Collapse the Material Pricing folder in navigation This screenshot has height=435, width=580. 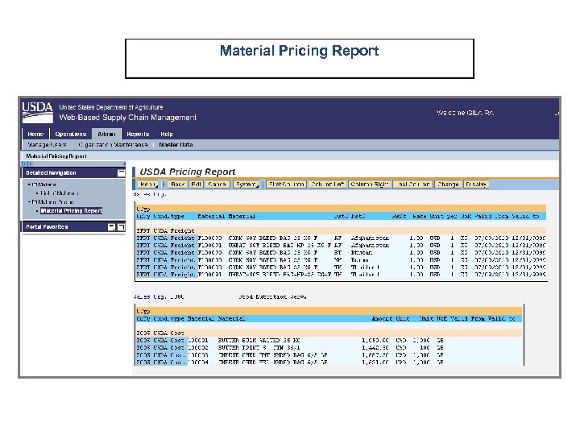pos(30,202)
